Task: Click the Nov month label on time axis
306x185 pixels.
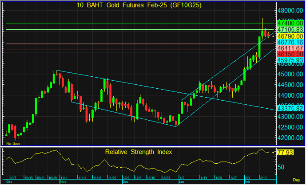Action: tap(63, 182)
